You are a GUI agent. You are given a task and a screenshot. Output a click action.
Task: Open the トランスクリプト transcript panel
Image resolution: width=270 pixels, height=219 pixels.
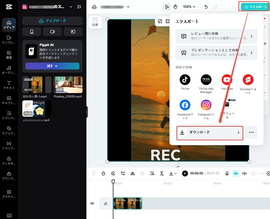(9, 115)
